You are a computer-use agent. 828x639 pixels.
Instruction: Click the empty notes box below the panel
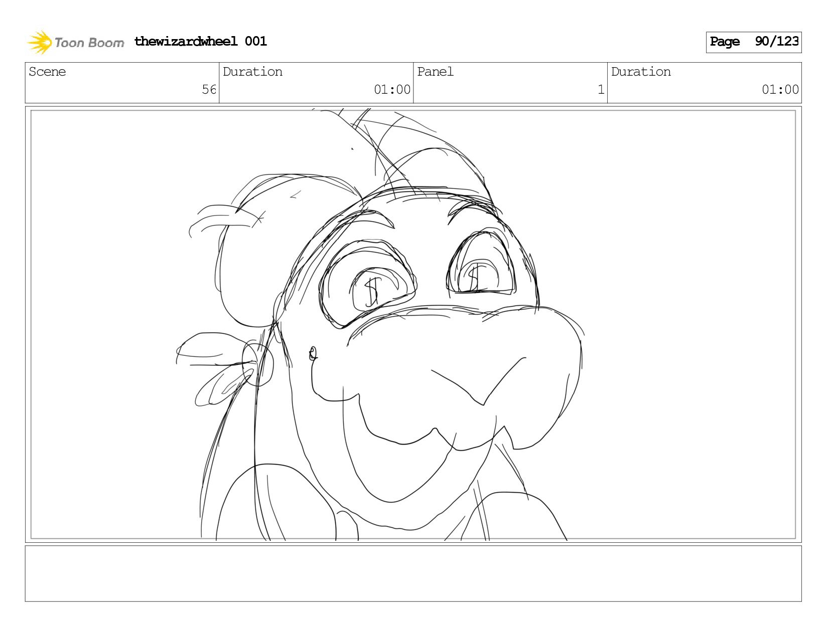point(413,574)
